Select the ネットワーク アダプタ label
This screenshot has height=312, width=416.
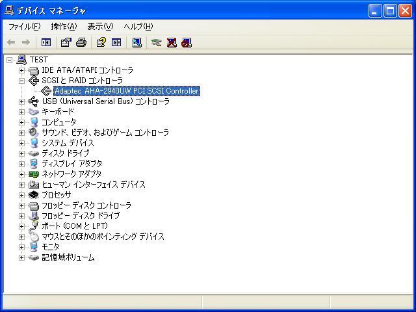pos(71,174)
